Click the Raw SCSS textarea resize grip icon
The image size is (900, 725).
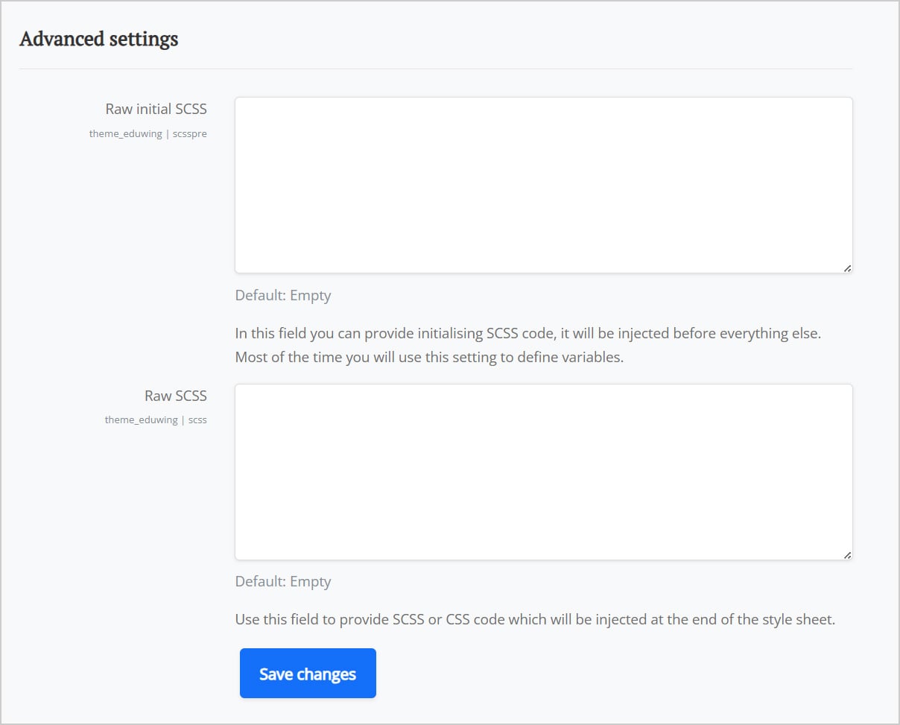(847, 553)
